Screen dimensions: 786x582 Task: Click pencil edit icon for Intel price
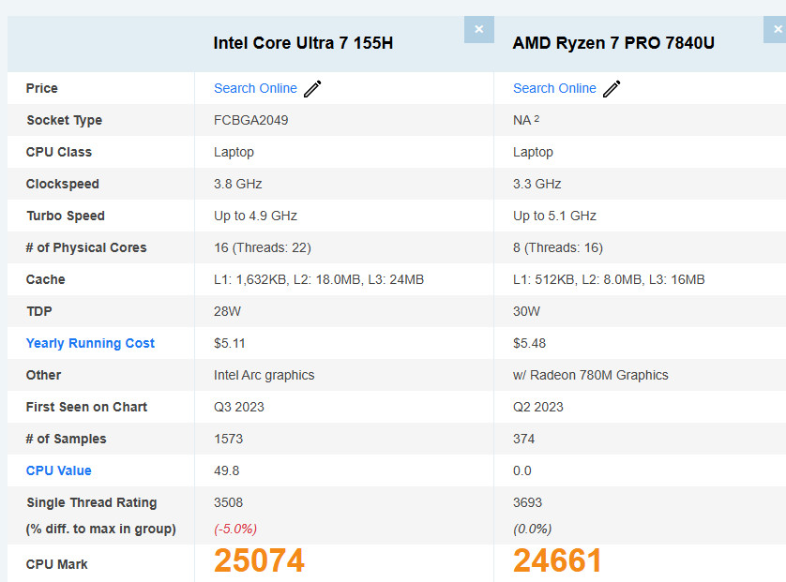pyautogui.click(x=313, y=89)
